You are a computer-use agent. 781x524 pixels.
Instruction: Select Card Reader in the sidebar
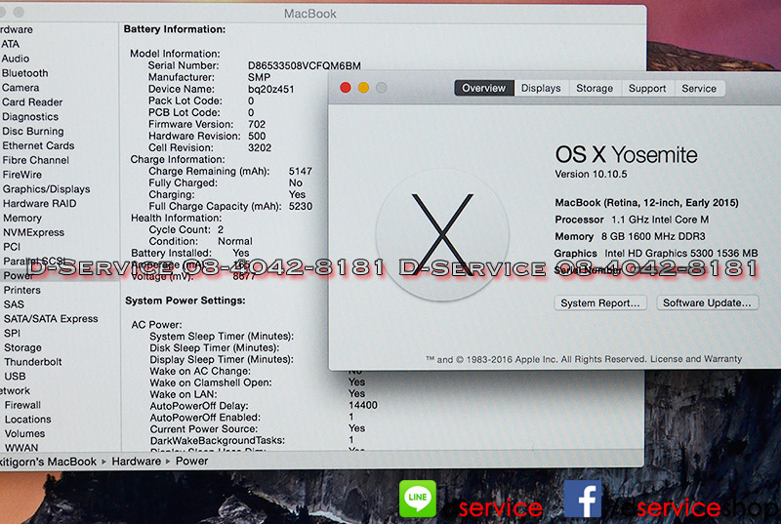point(32,102)
